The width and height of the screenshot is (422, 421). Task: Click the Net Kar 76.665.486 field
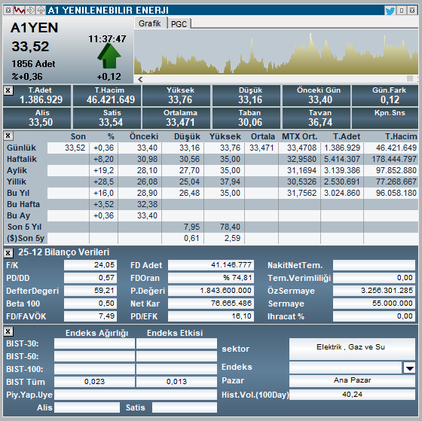(x=211, y=304)
